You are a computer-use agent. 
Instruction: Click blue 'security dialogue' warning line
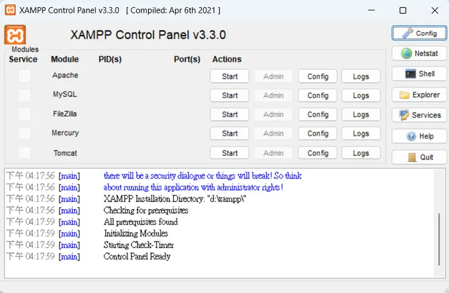tap(203, 175)
